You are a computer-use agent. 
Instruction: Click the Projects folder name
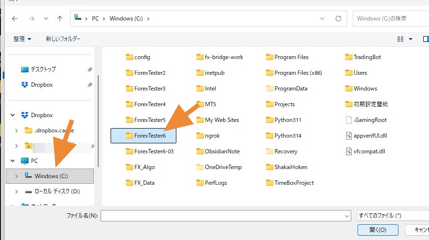[x=285, y=104]
